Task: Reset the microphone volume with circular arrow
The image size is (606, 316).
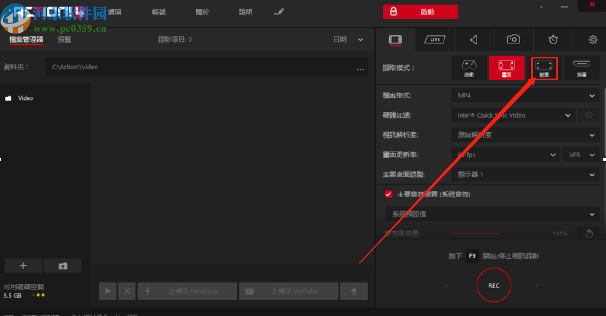Action: 589,233
